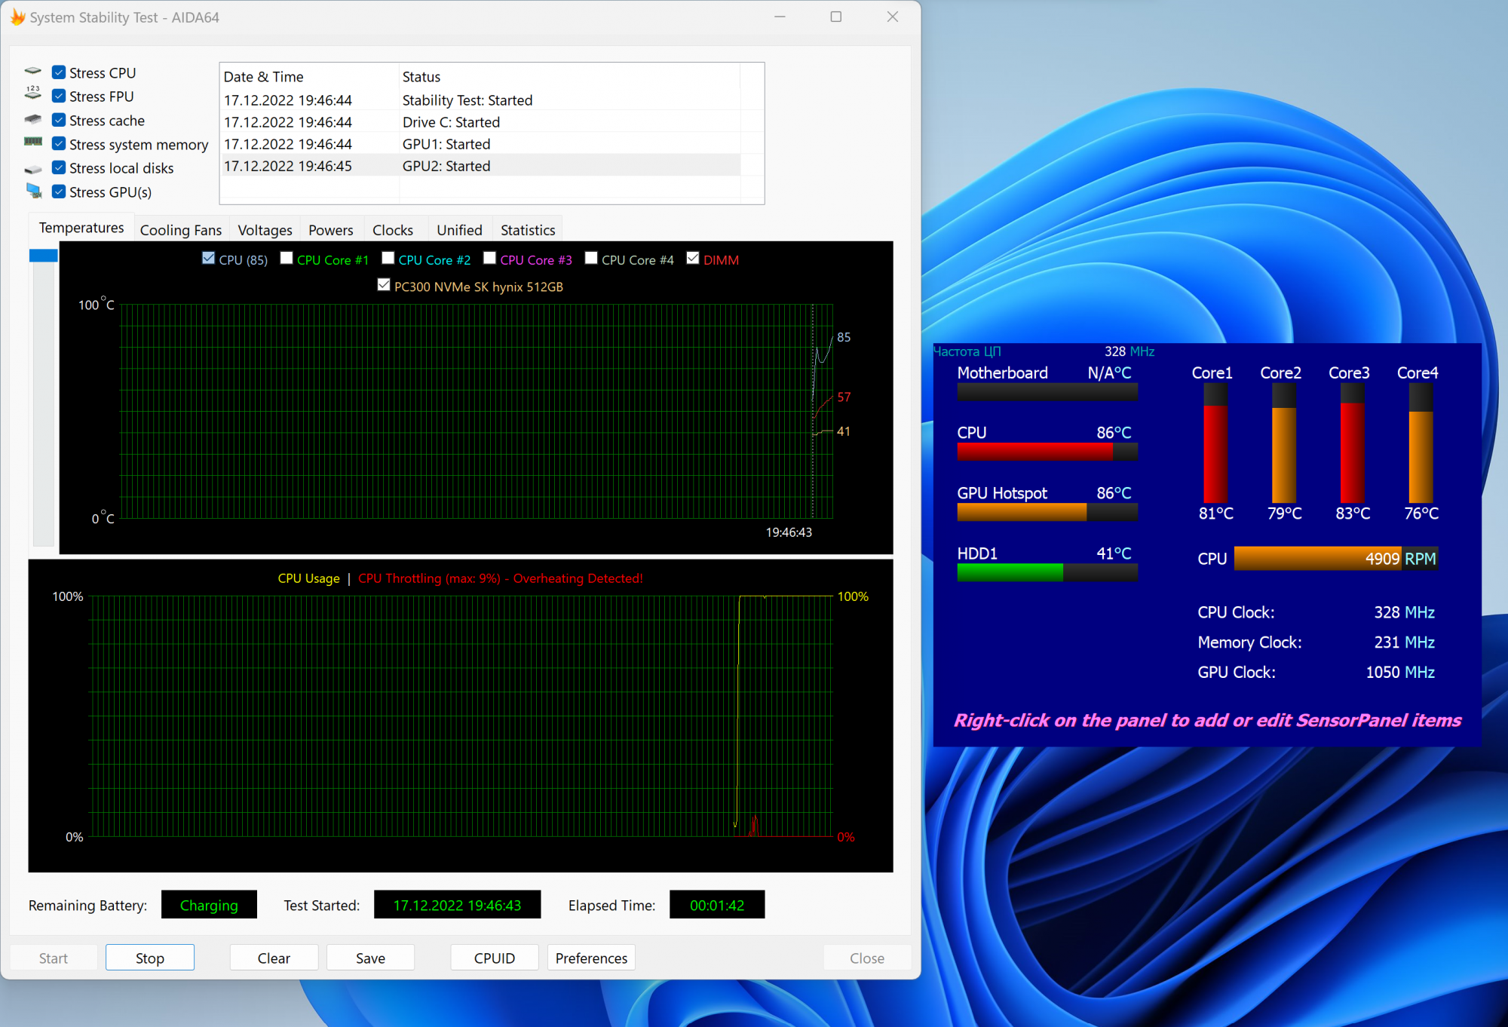Click the disk drive icon beside local disks

click(x=32, y=169)
